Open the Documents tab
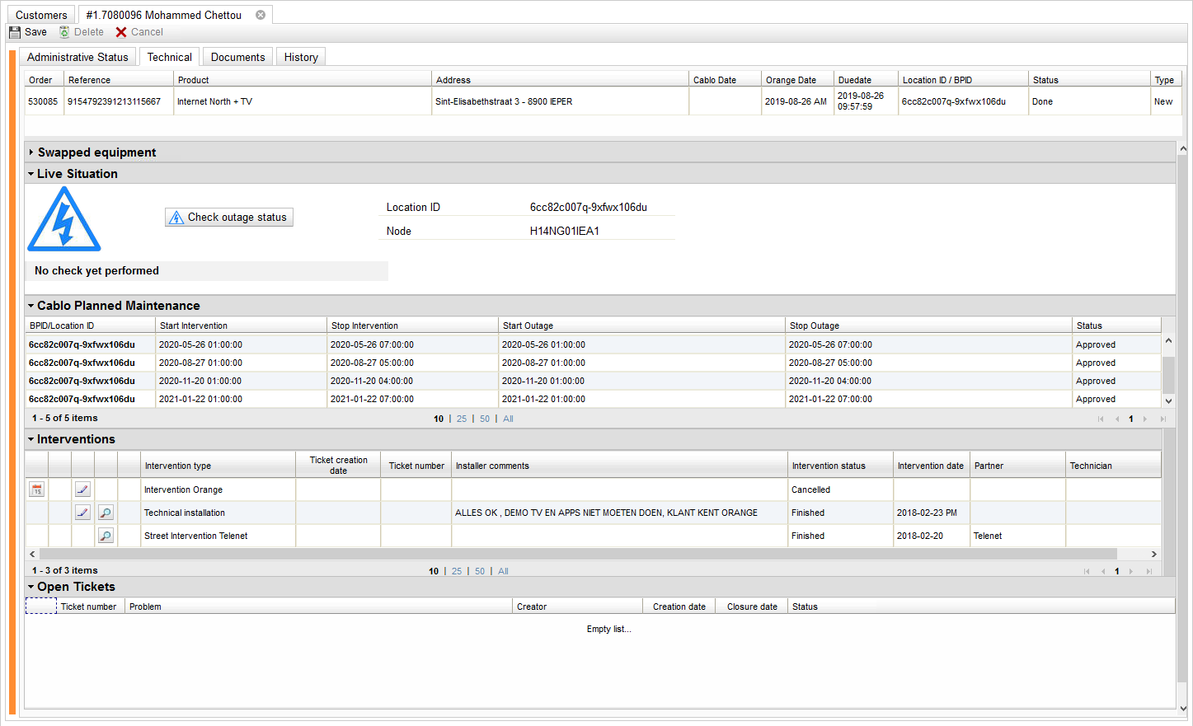Image resolution: width=1193 pixels, height=726 pixels. pyautogui.click(x=237, y=57)
